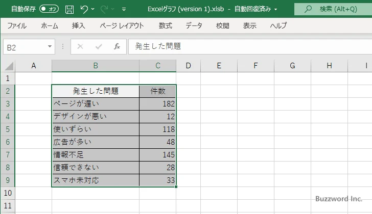Click the Name Box showing B2

tap(25, 47)
